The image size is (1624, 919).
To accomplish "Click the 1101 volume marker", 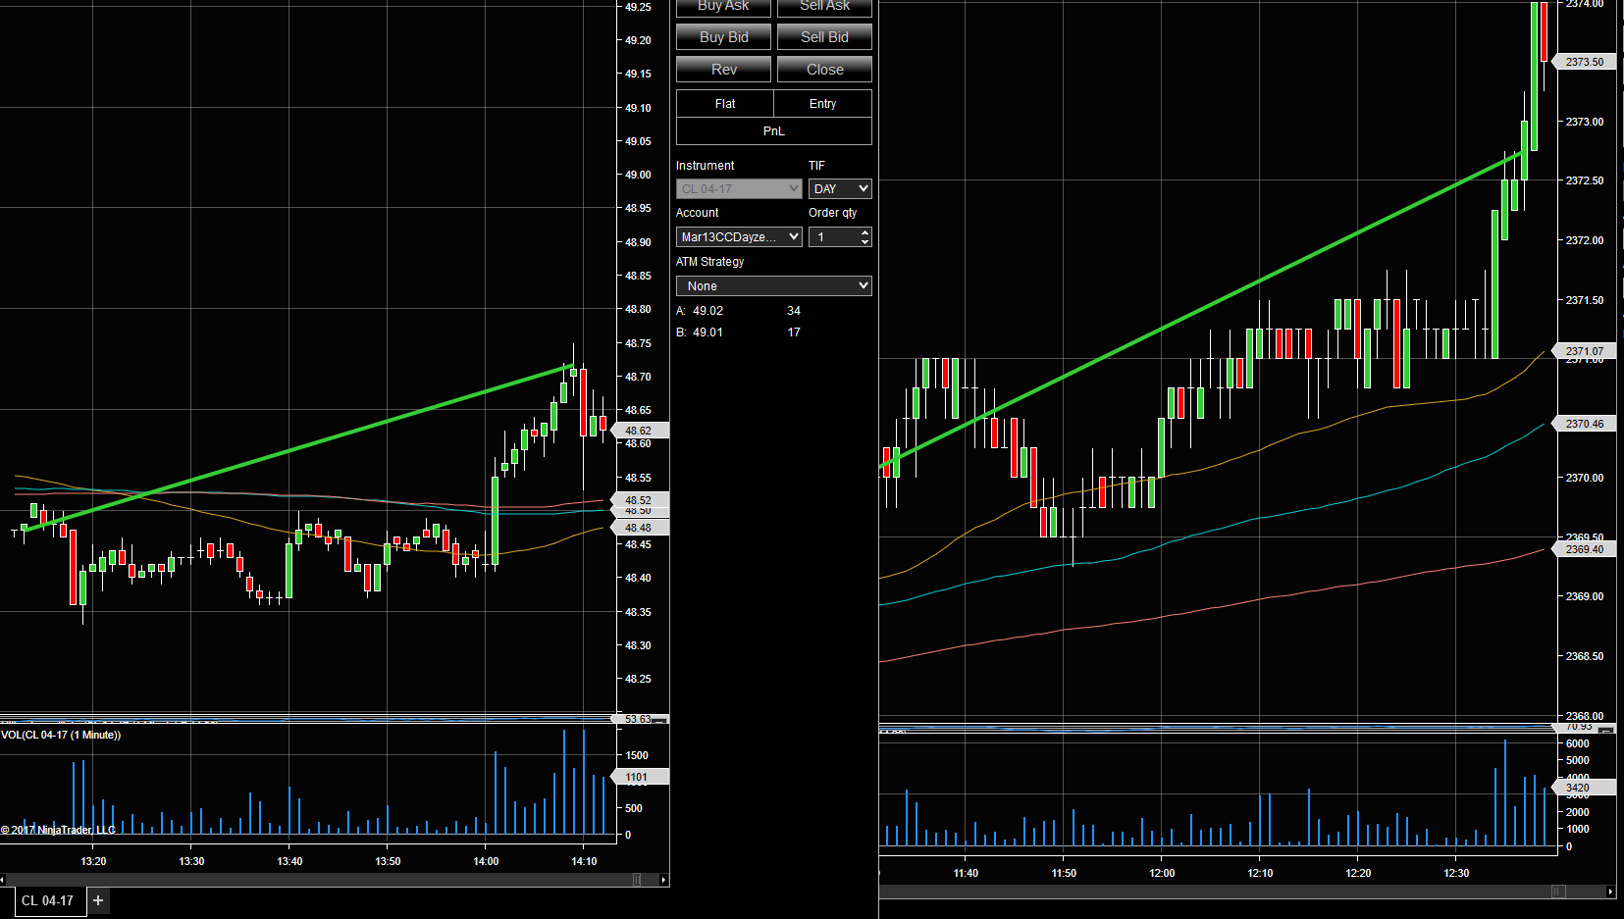I will coord(640,777).
